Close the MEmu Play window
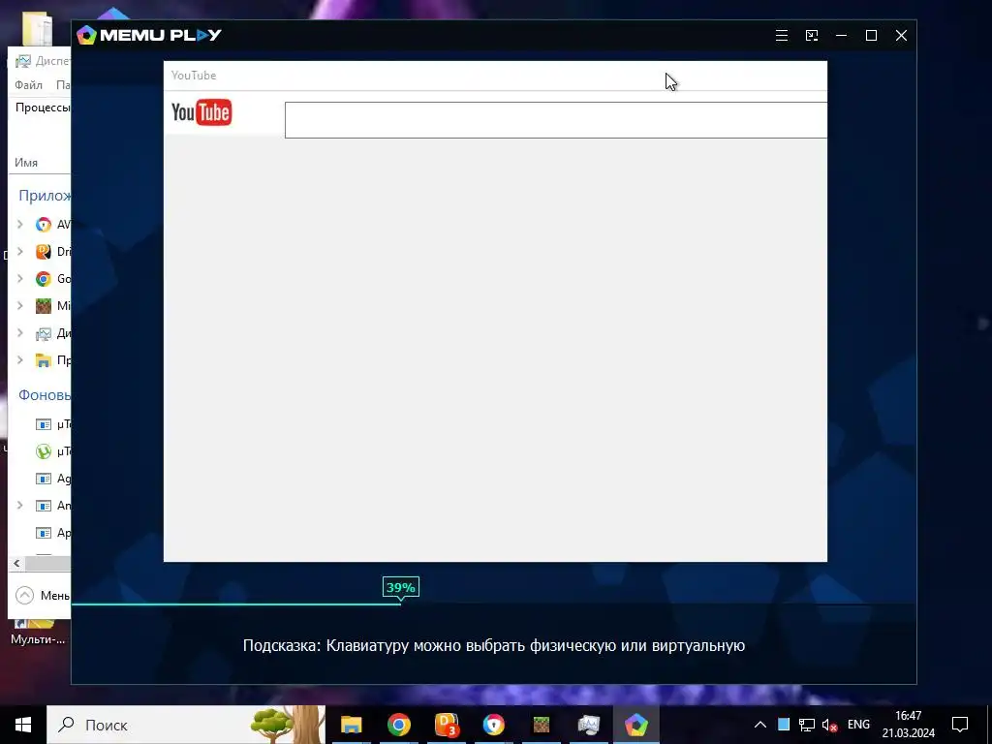The height and width of the screenshot is (744, 992). pyautogui.click(x=902, y=36)
